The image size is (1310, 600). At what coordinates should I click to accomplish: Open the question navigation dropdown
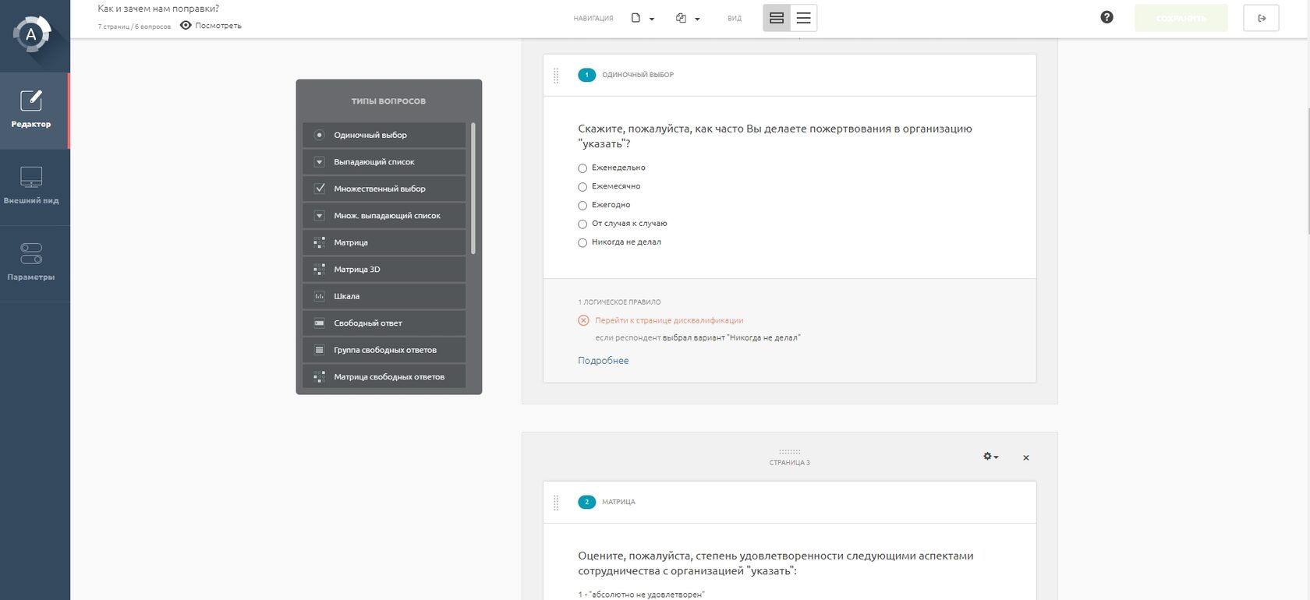(x=688, y=18)
